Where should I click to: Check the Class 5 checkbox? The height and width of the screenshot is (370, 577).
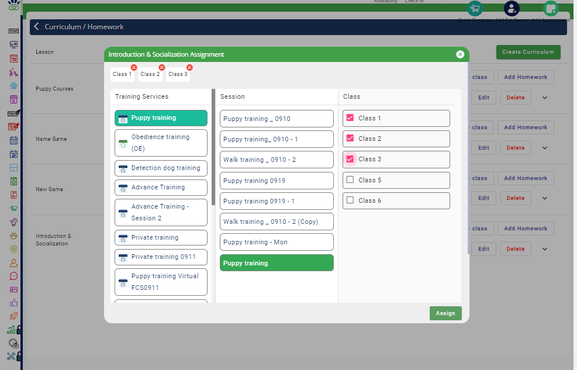pos(350,179)
